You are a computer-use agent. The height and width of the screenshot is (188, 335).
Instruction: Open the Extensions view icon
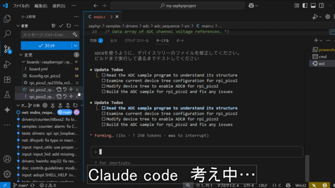click(7, 79)
